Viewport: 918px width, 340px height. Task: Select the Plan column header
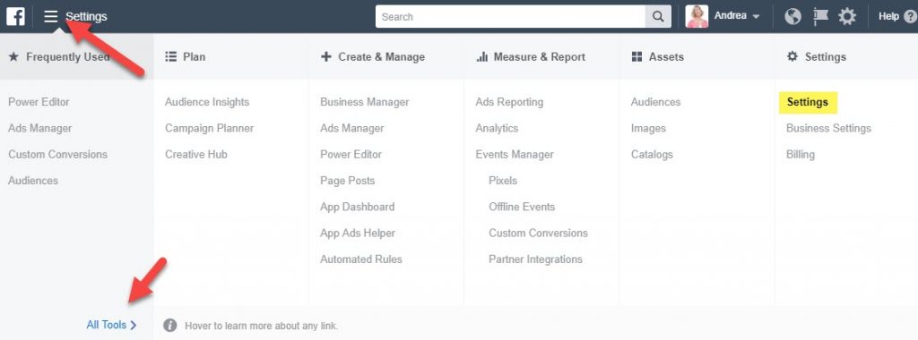[185, 56]
